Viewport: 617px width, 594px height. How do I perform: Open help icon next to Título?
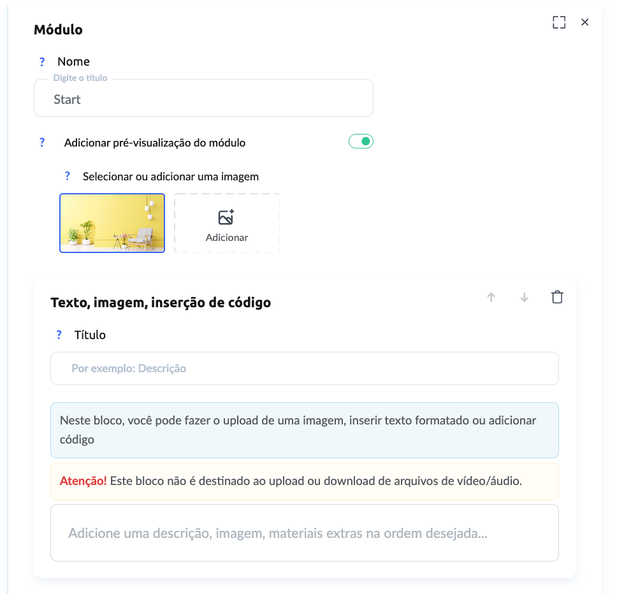coord(59,335)
